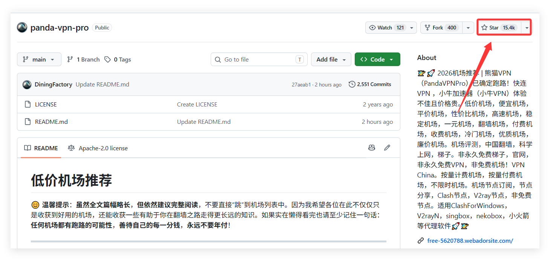Click the About heading
Screen dimensions: 550x259
(427, 58)
